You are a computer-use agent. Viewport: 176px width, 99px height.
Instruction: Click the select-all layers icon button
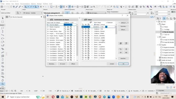[121, 43]
